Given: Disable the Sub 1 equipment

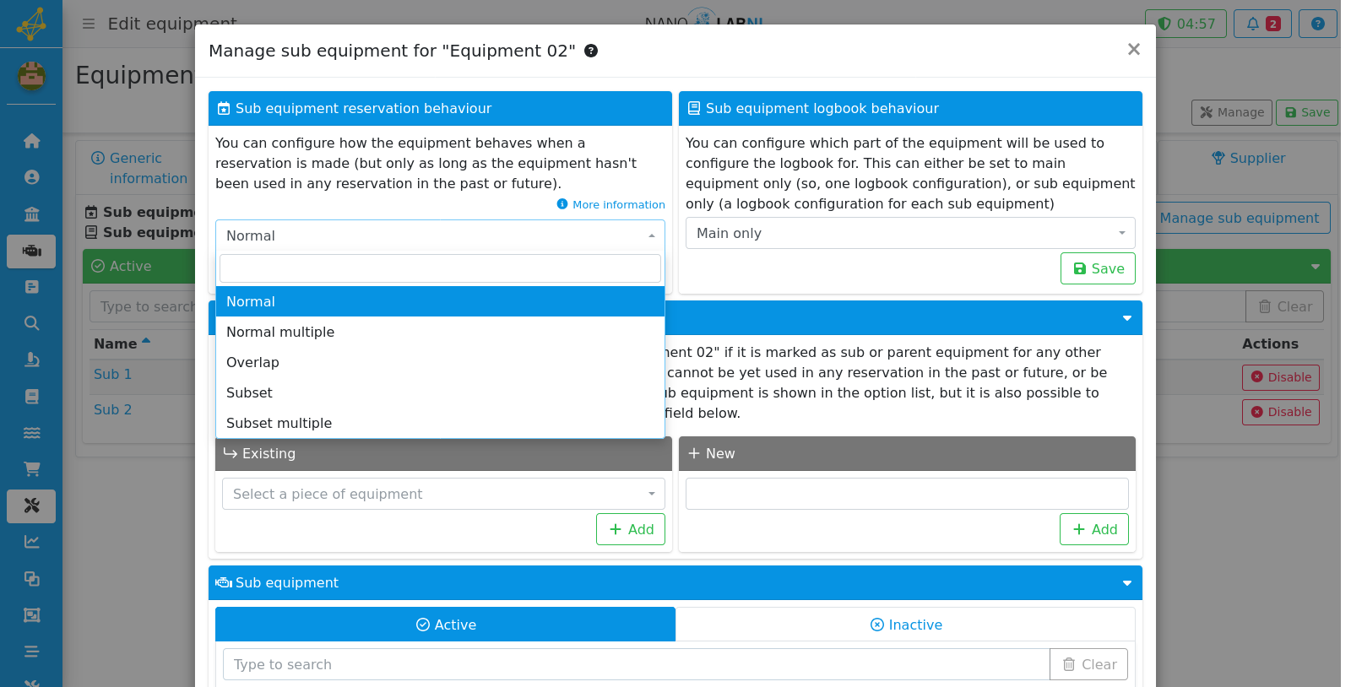Looking at the screenshot, I should (1280, 377).
